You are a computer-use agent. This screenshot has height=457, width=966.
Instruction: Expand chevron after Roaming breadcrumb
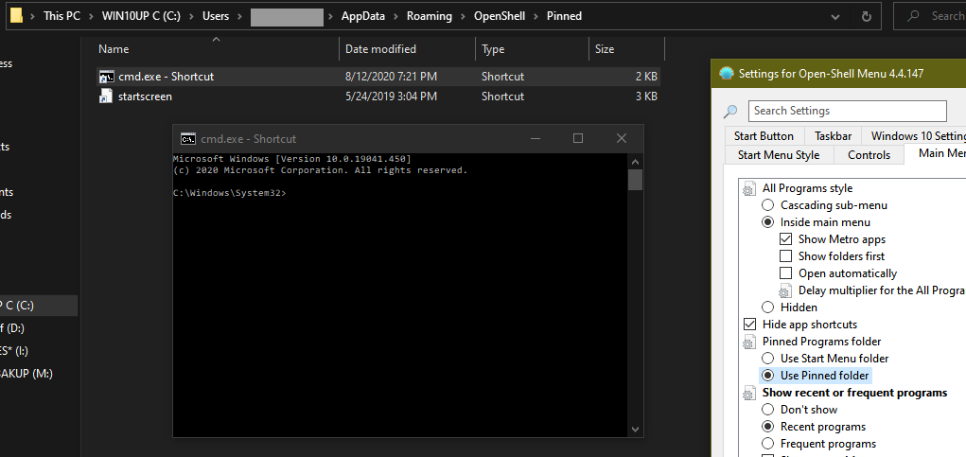463,16
